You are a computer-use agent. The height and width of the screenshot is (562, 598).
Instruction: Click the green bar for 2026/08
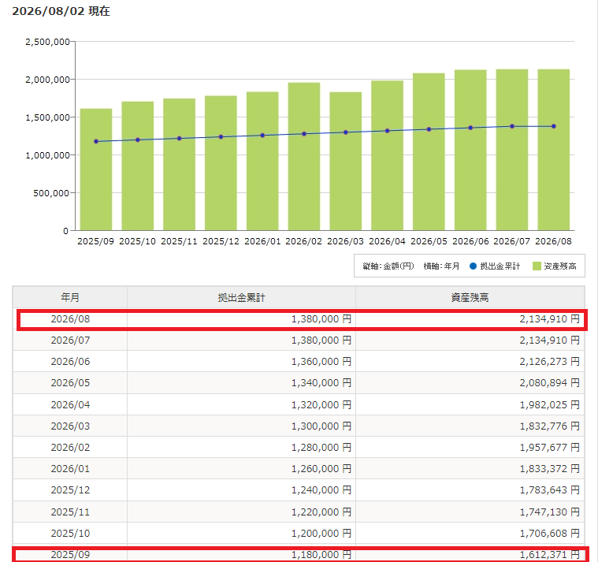[x=553, y=150]
